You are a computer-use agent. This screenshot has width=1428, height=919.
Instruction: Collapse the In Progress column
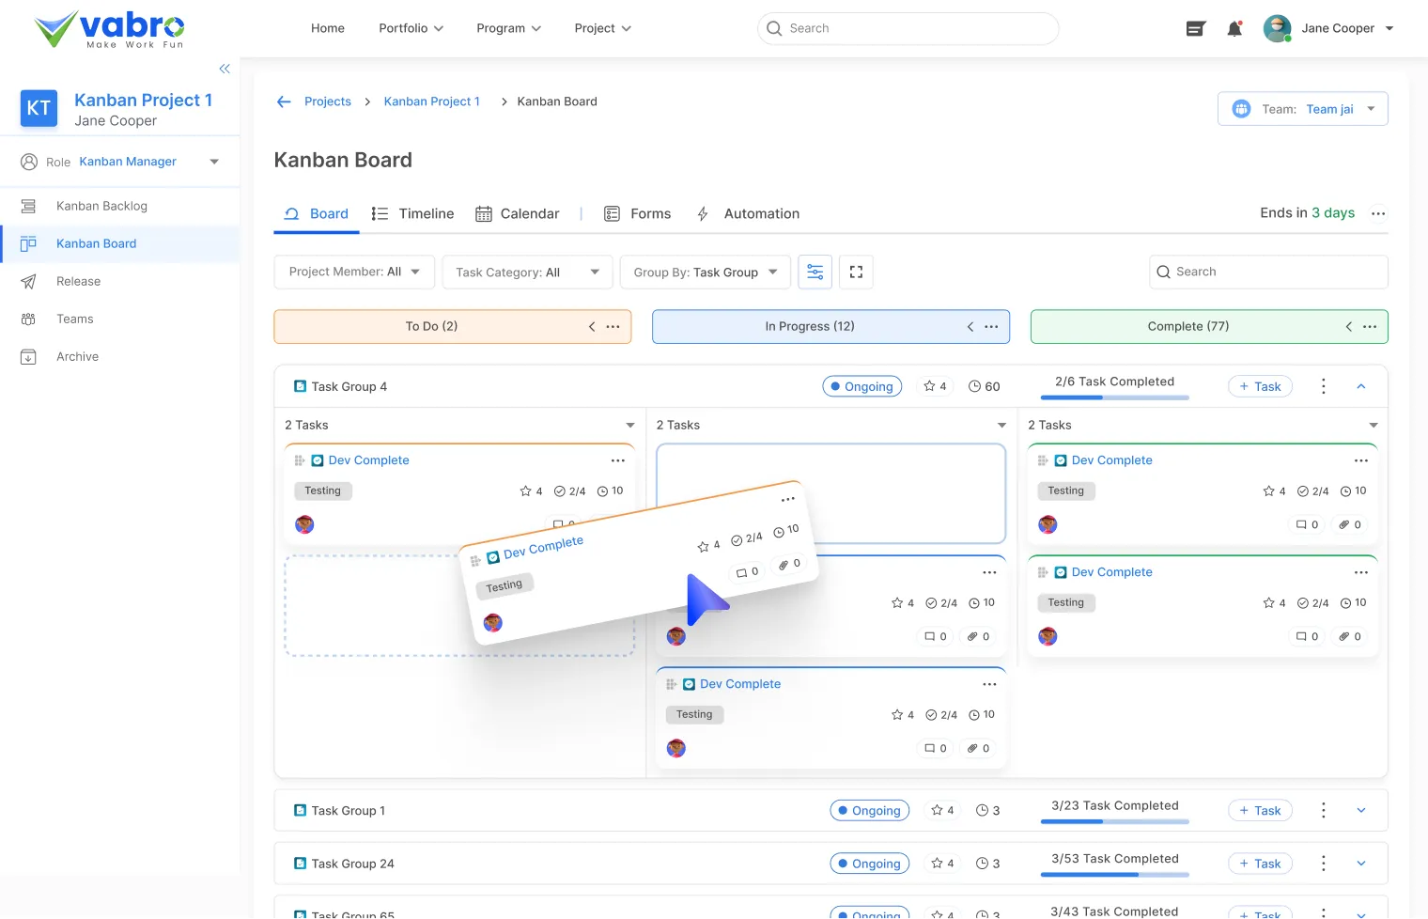tap(970, 327)
